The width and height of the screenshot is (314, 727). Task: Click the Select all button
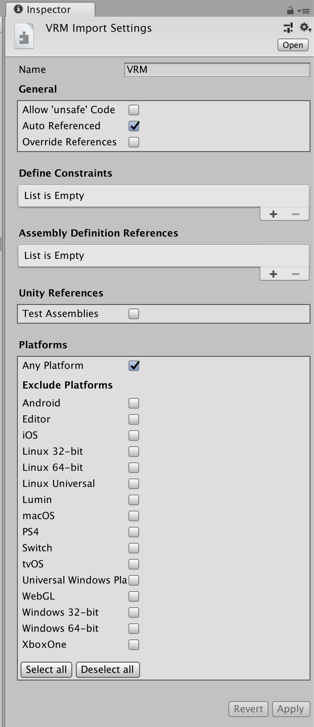[x=46, y=669]
